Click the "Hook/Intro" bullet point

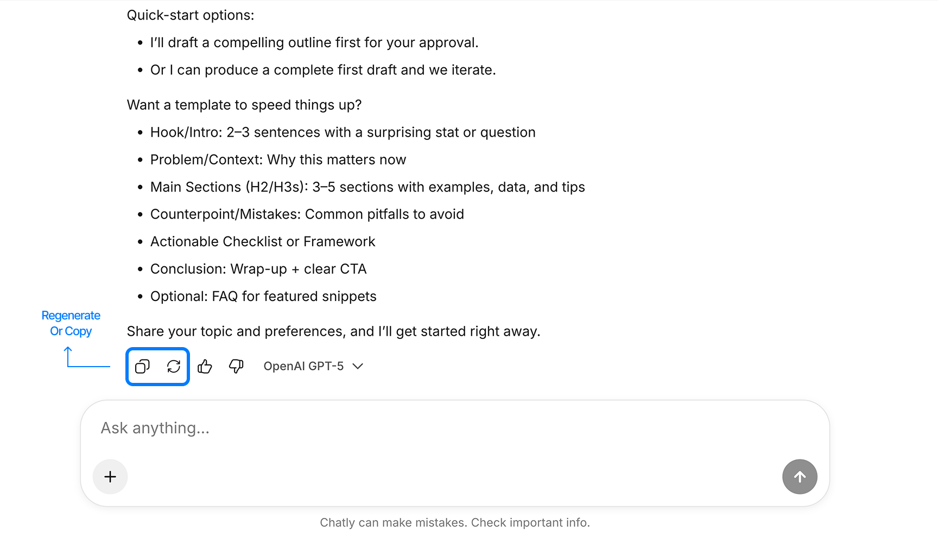pos(343,132)
